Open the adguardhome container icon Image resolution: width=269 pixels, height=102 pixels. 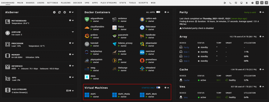click(x=87, y=19)
